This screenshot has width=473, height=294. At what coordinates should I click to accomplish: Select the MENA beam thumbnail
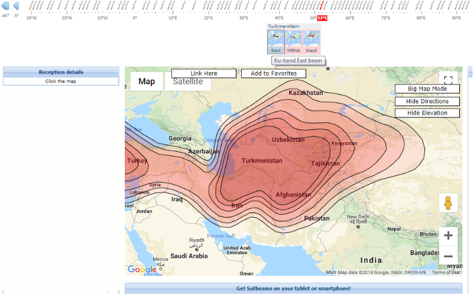(294, 41)
